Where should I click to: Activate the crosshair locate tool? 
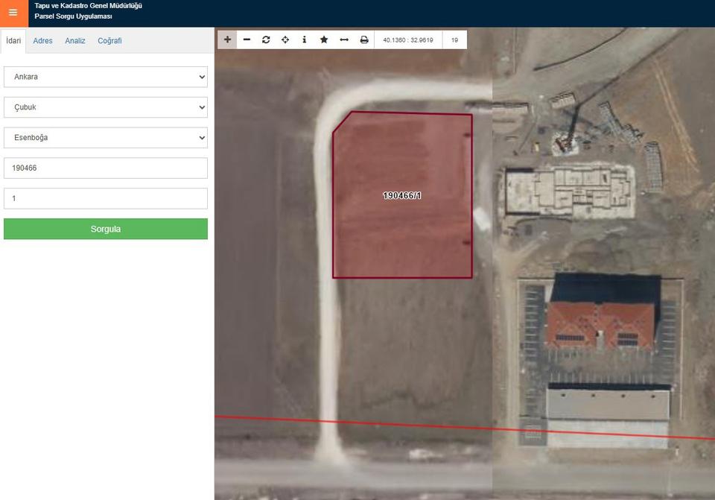point(285,39)
